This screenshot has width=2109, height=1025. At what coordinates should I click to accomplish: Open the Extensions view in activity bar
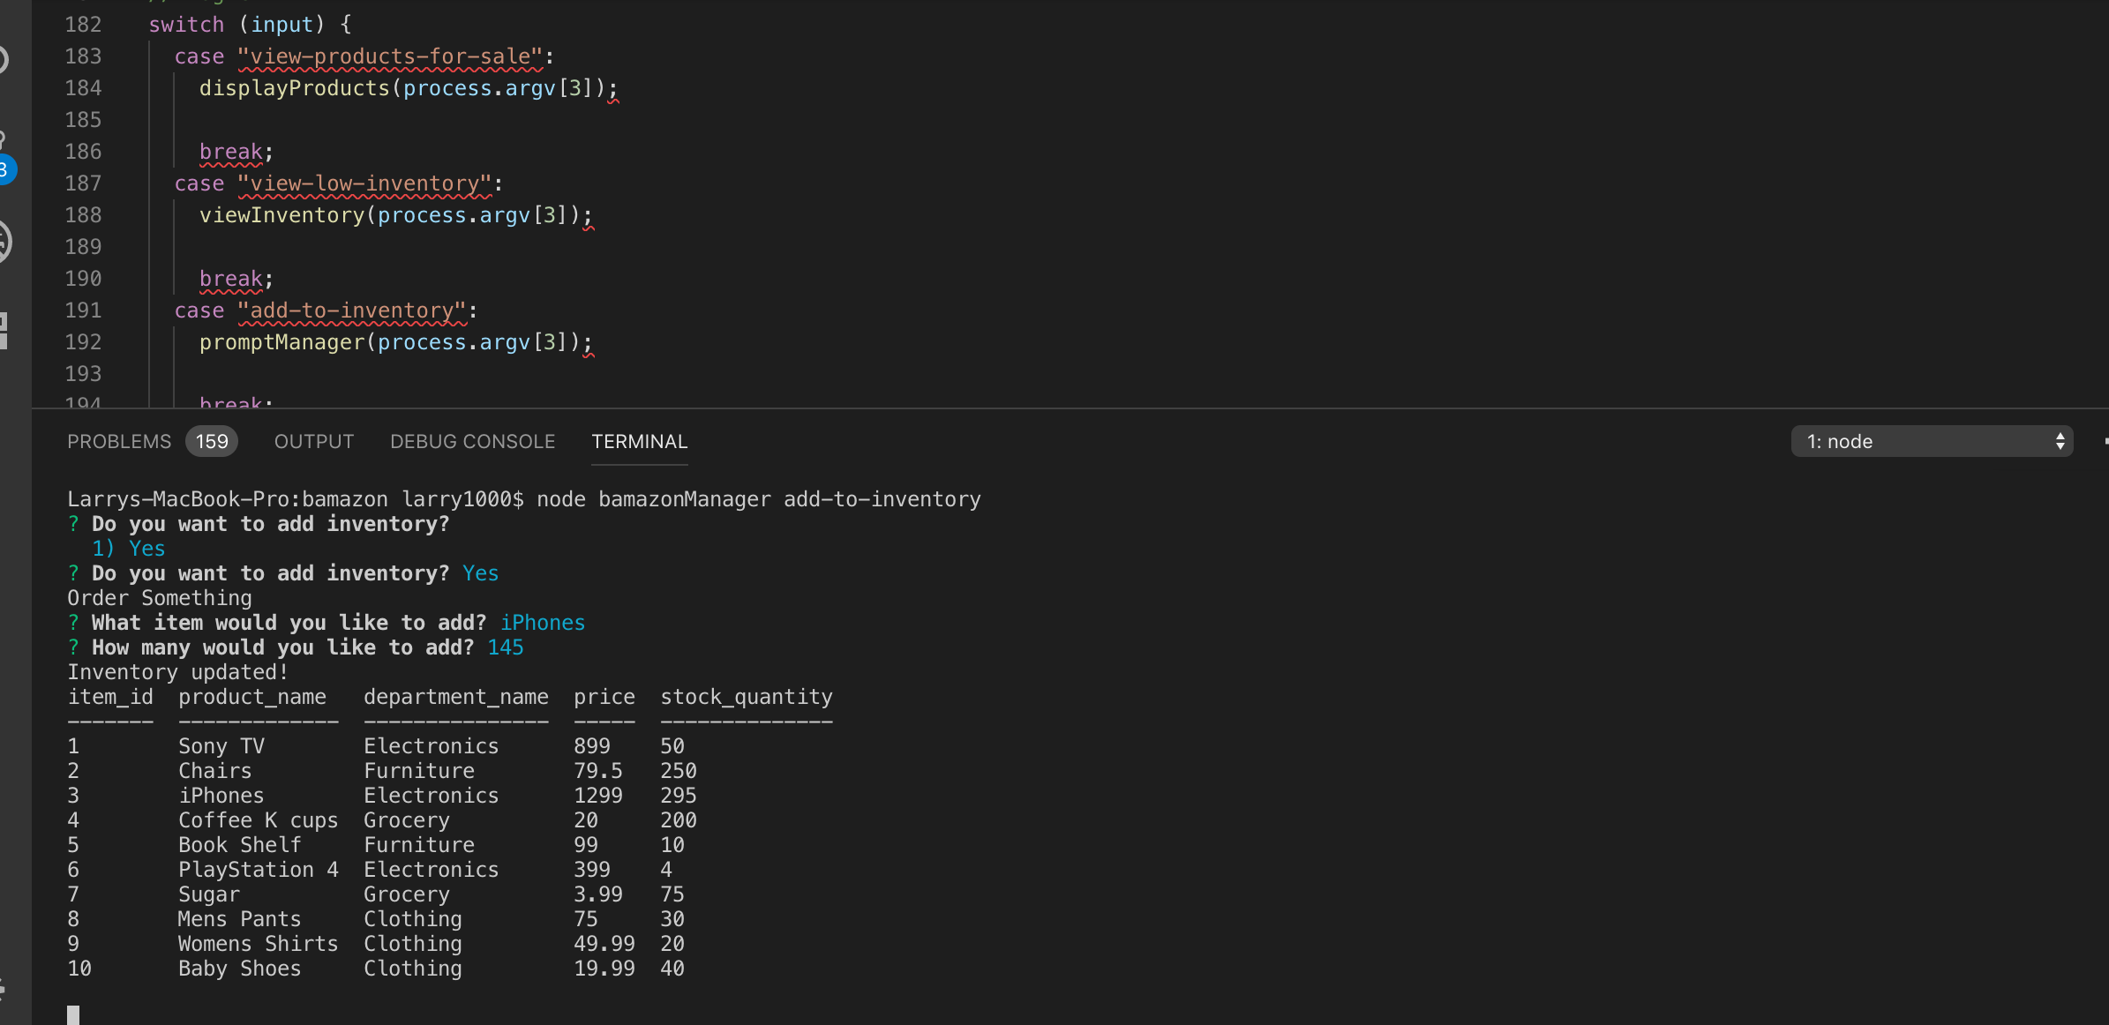(4, 331)
